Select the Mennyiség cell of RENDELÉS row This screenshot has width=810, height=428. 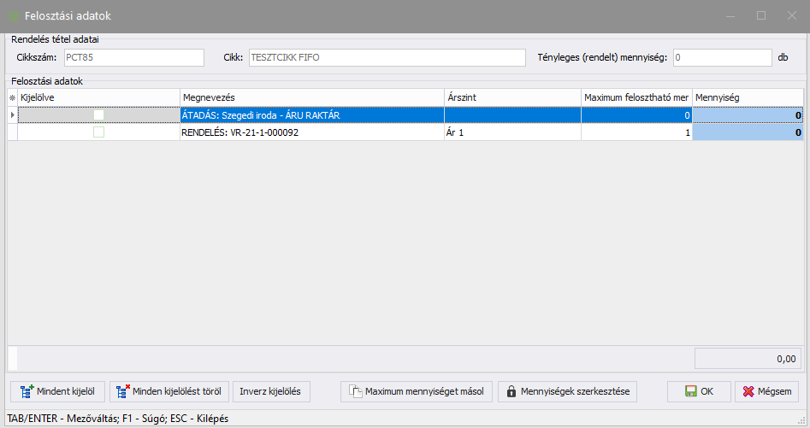[748, 132]
